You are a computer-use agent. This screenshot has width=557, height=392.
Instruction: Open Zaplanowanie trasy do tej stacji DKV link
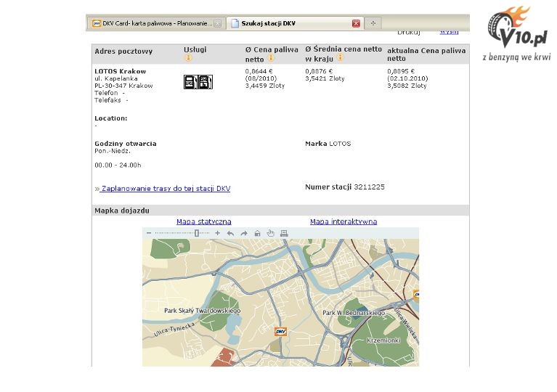(166, 189)
